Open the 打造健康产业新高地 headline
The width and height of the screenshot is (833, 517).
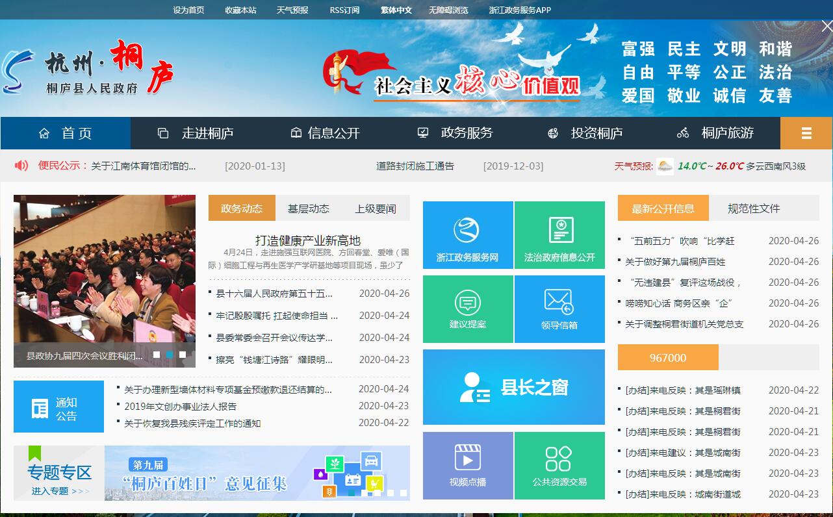(308, 240)
